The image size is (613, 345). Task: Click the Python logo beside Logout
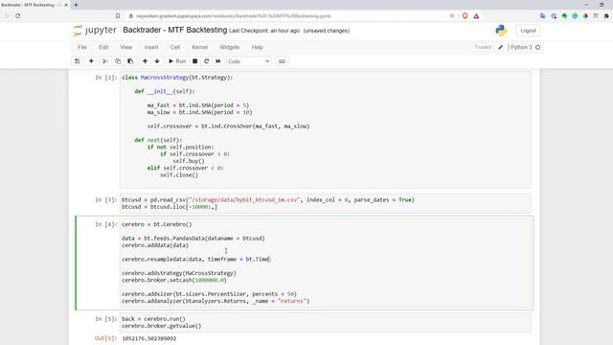pos(501,30)
